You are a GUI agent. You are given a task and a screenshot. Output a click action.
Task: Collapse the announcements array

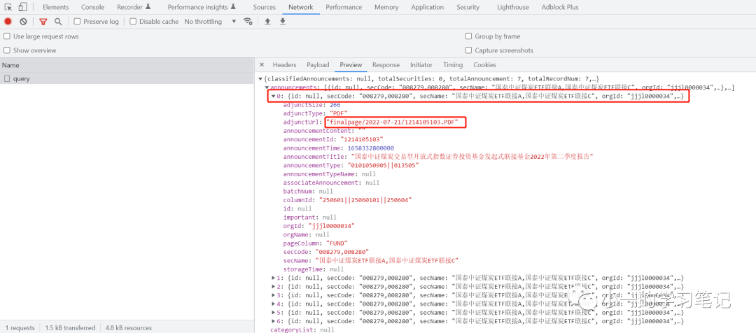pyautogui.click(x=267, y=87)
